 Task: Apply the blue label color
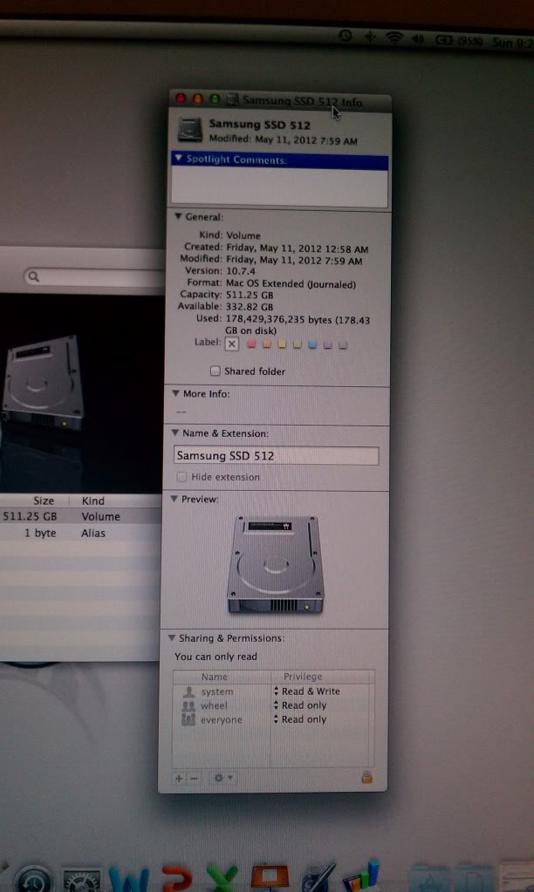click(x=312, y=344)
